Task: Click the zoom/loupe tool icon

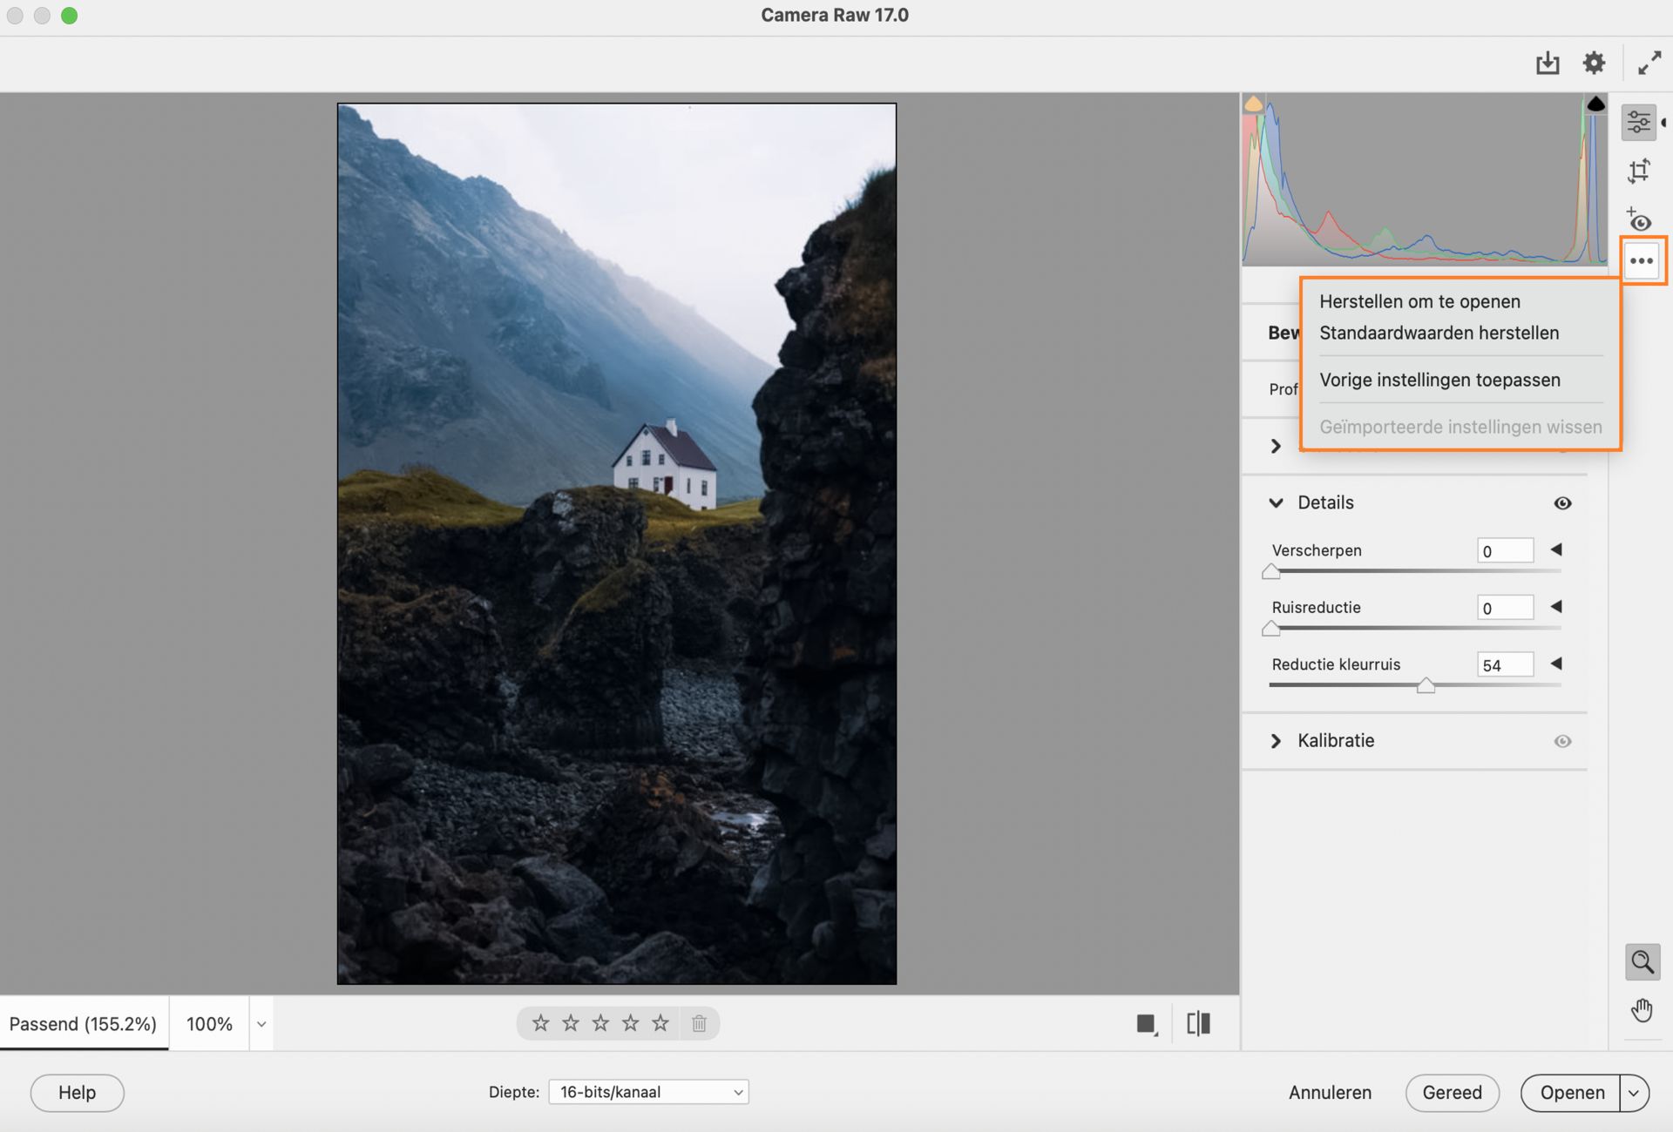Action: (x=1642, y=961)
